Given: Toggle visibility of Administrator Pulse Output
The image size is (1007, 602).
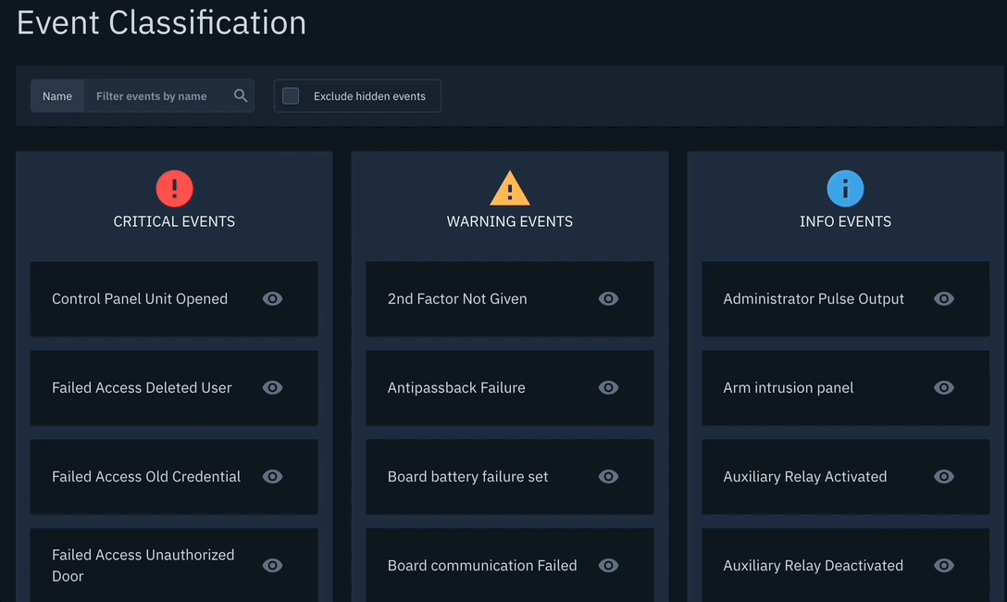Looking at the screenshot, I should [x=943, y=299].
